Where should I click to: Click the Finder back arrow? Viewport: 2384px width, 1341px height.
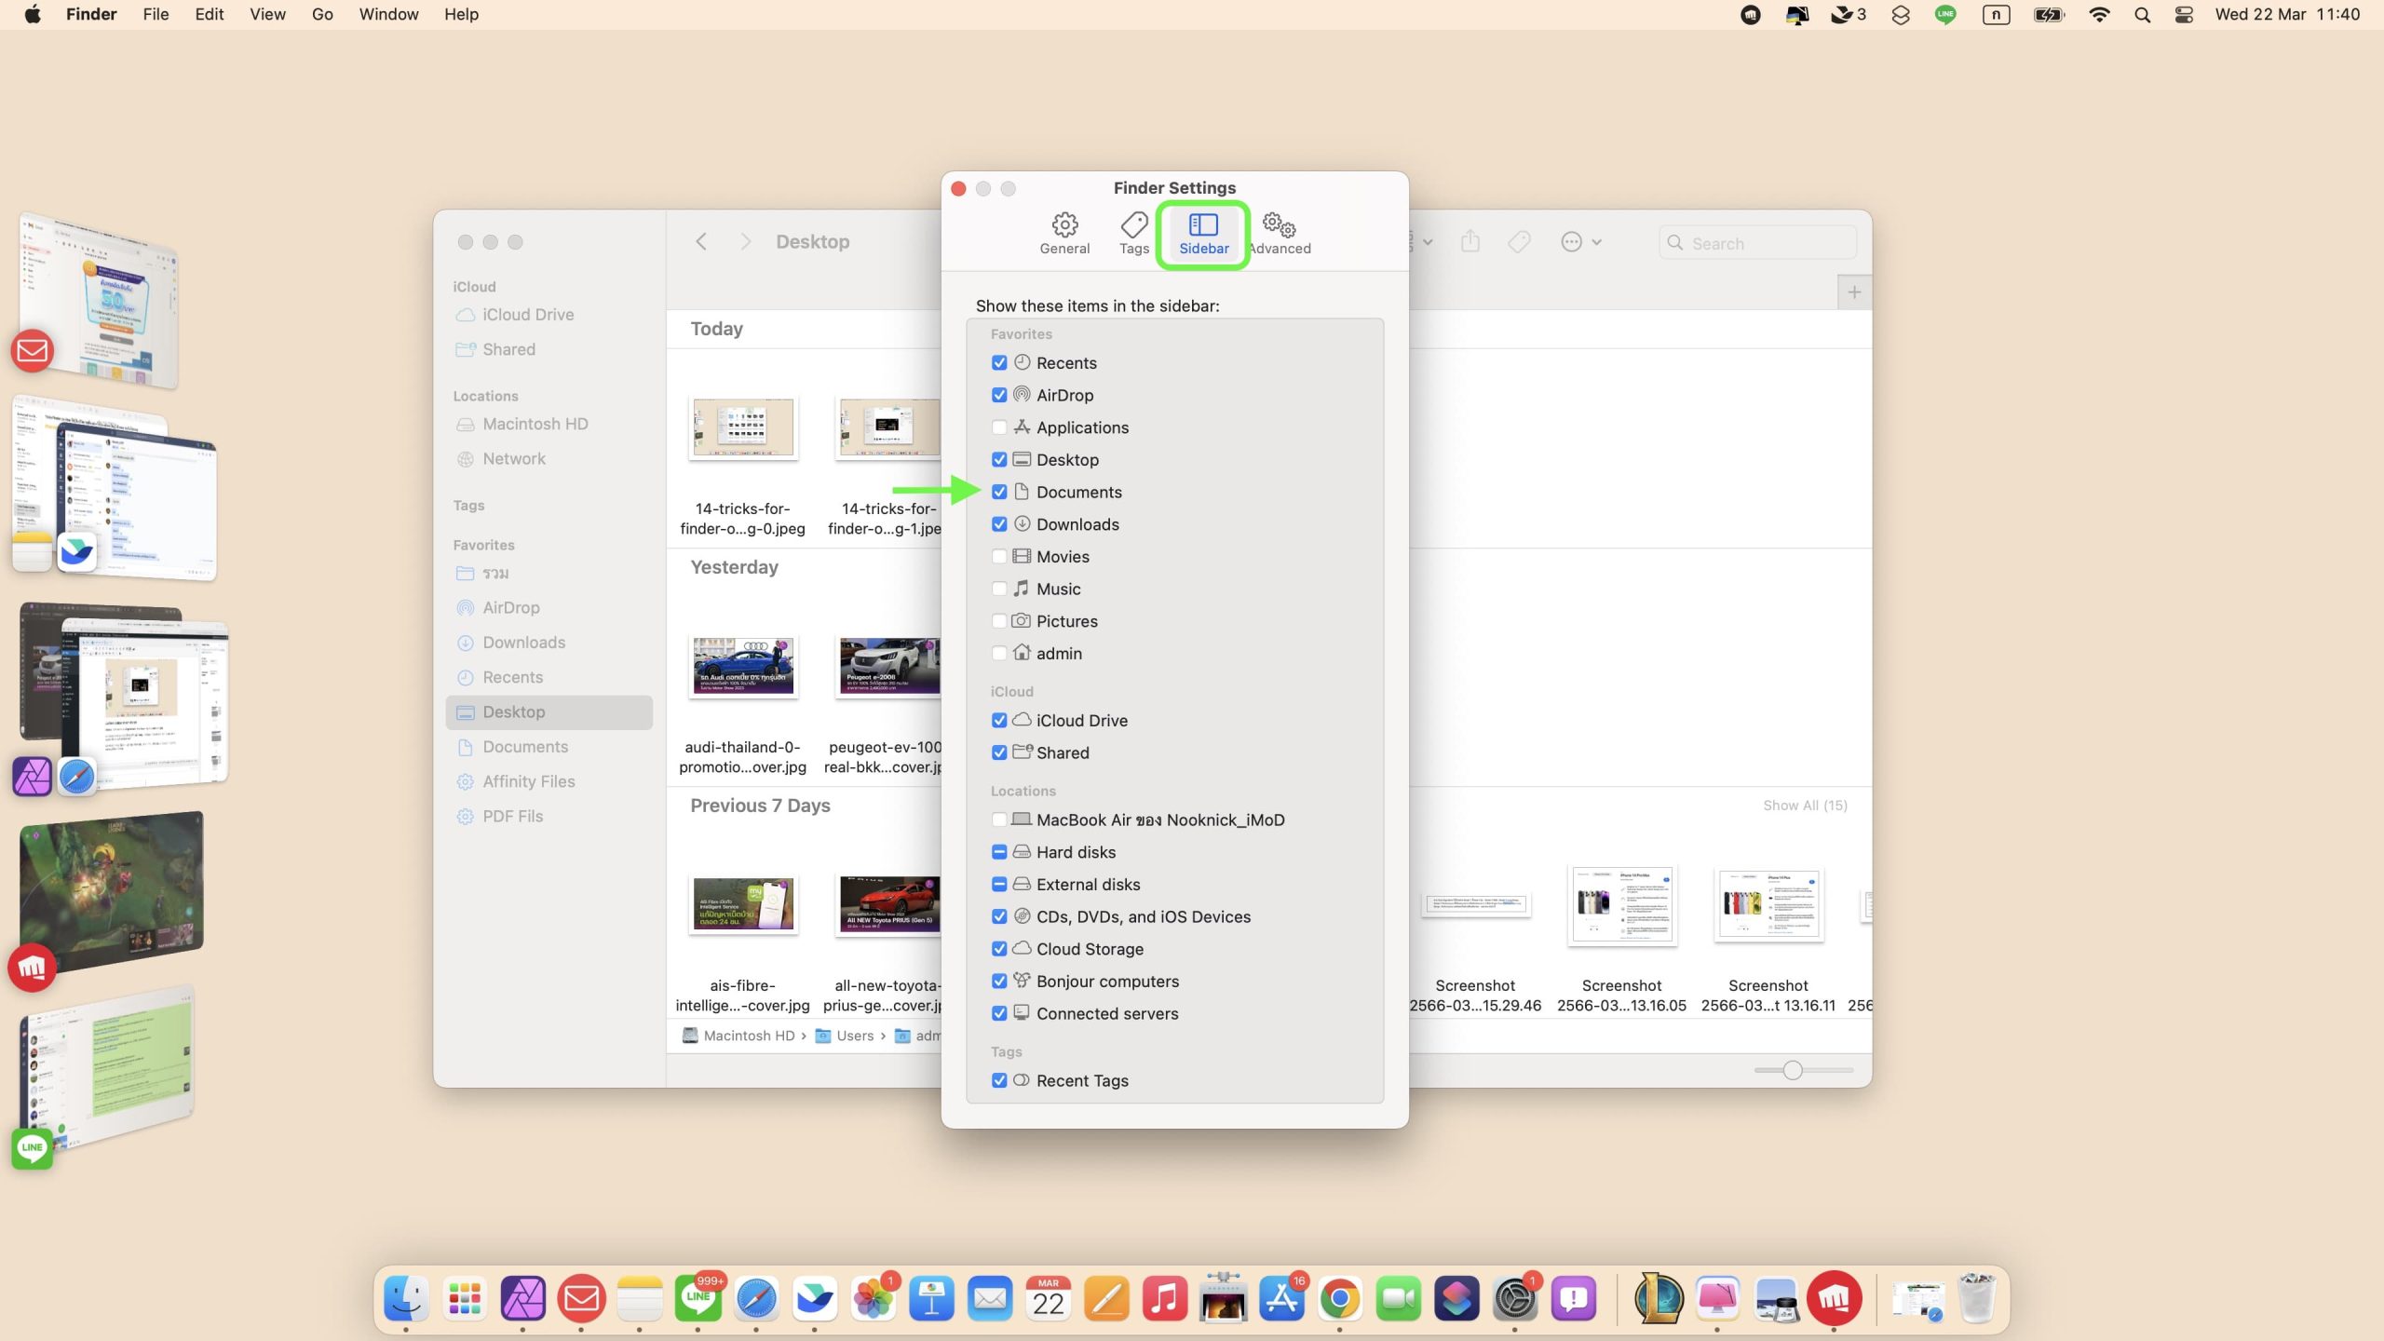tap(701, 242)
